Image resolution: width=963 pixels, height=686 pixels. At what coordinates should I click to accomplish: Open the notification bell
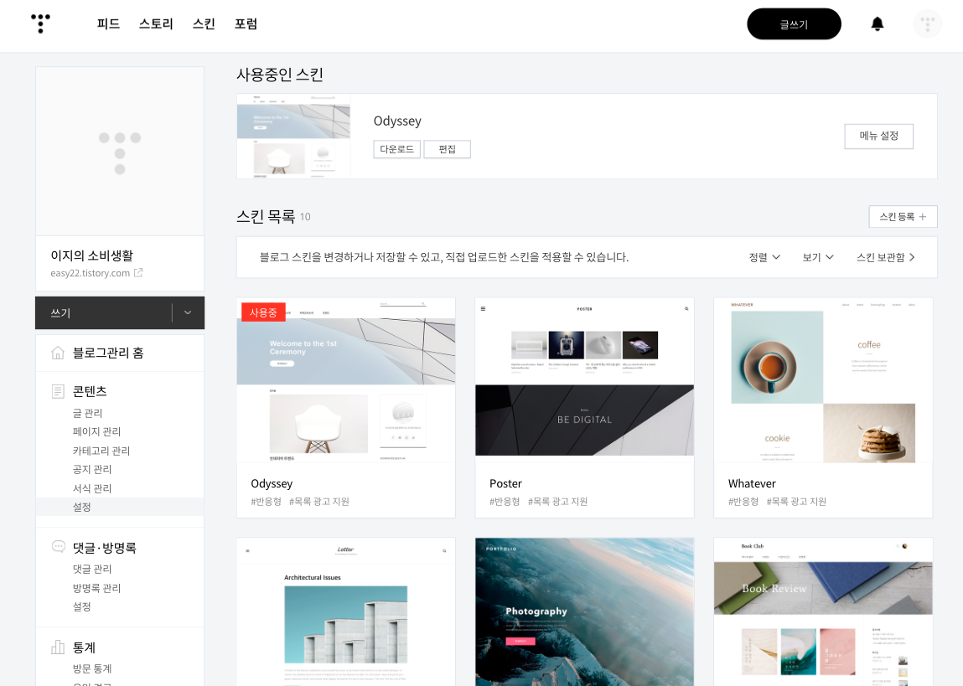[878, 24]
